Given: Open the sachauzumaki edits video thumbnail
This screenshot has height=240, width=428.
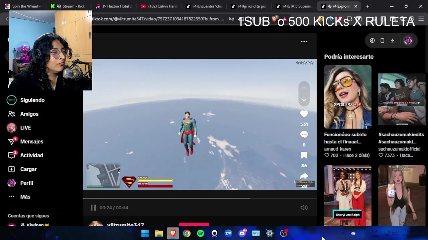Looking at the screenshot, I should pos(402,99).
